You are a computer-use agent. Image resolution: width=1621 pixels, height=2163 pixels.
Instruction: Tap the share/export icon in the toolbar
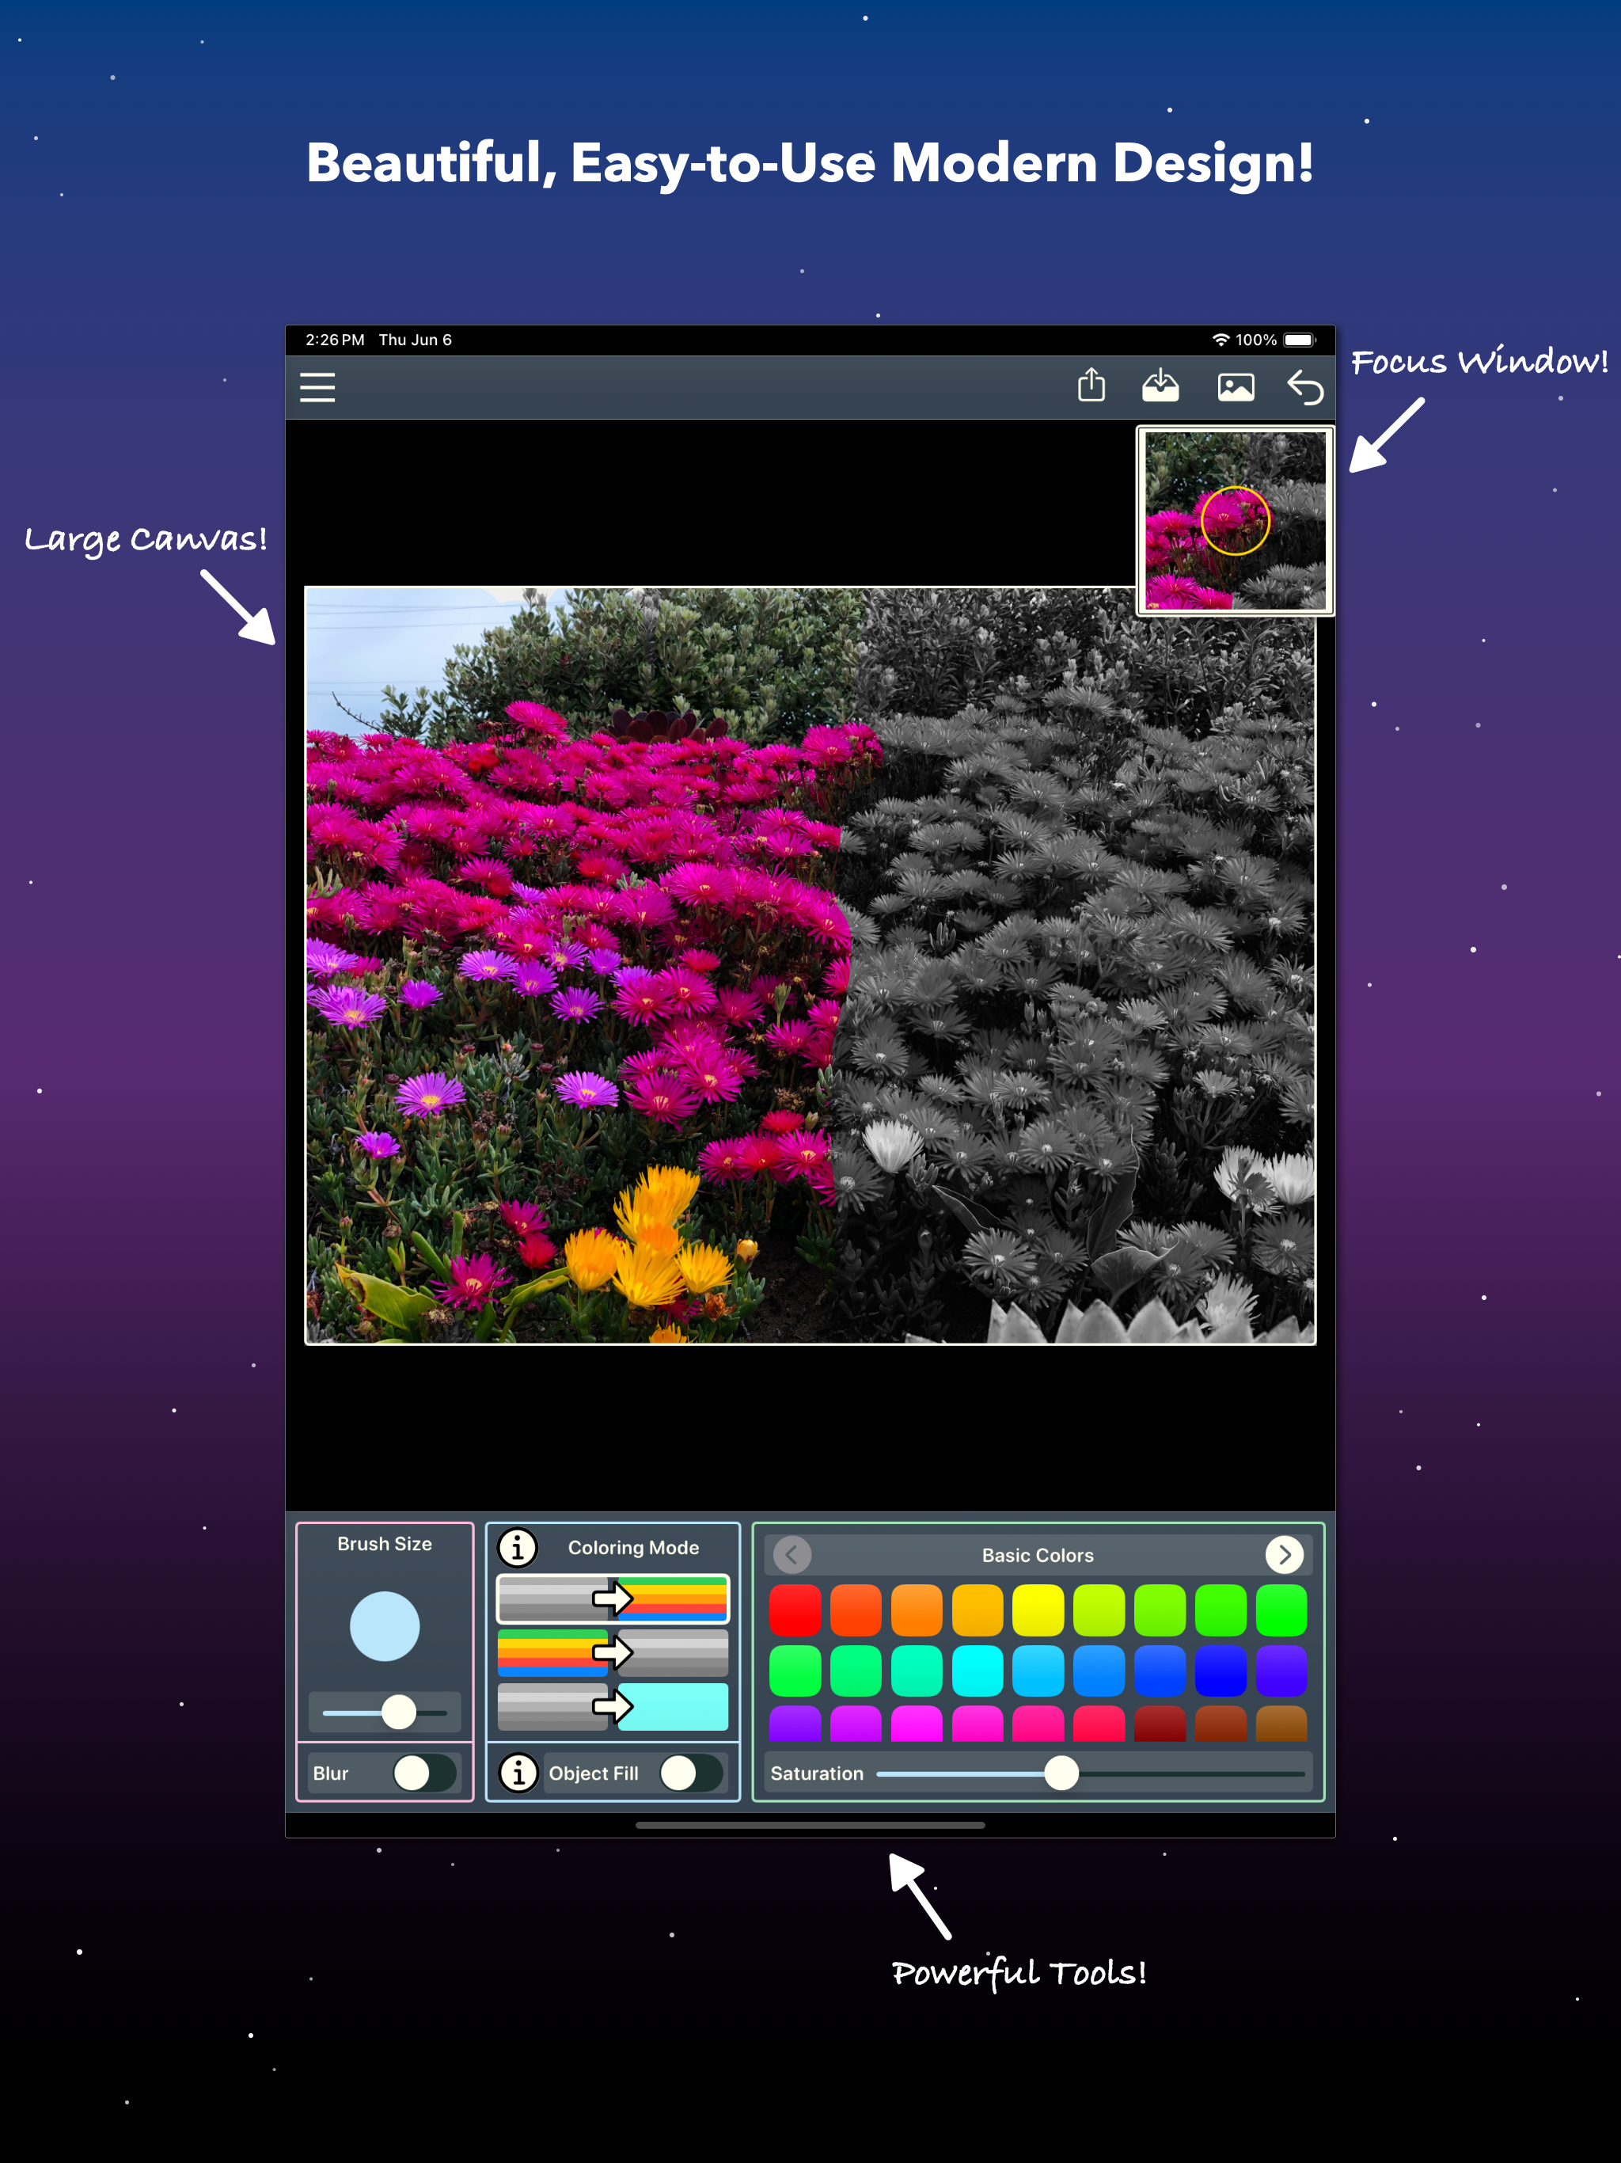pyautogui.click(x=1092, y=386)
